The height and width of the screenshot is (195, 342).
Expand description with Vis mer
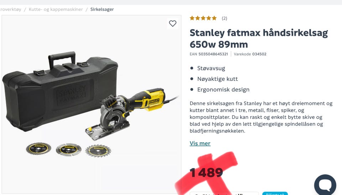point(200,143)
